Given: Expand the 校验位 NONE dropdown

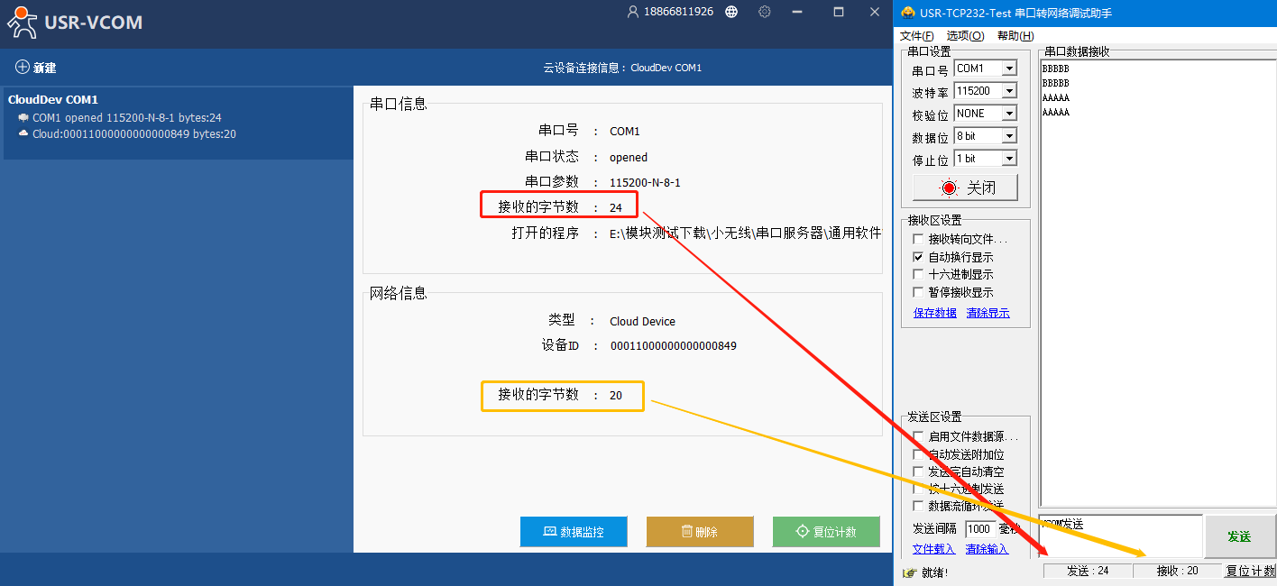Looking at the screenshot, I should tap(1009, 114).
